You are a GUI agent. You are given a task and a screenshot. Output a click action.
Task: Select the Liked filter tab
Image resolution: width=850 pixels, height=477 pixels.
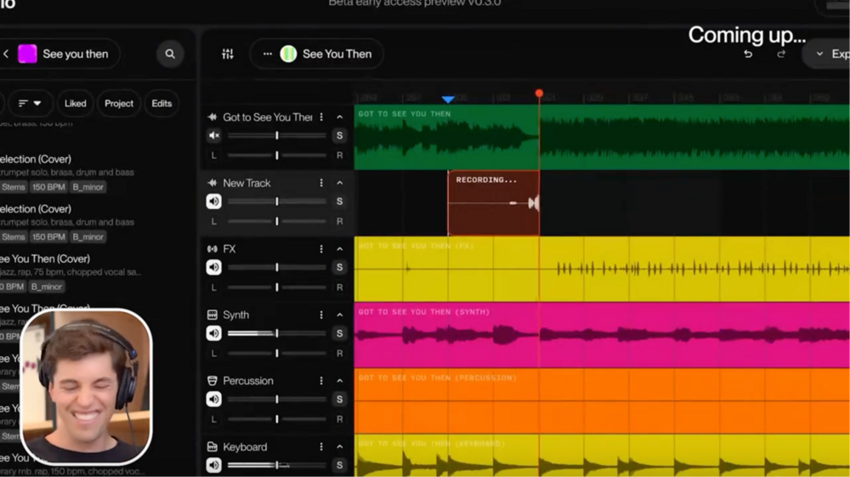76,104
